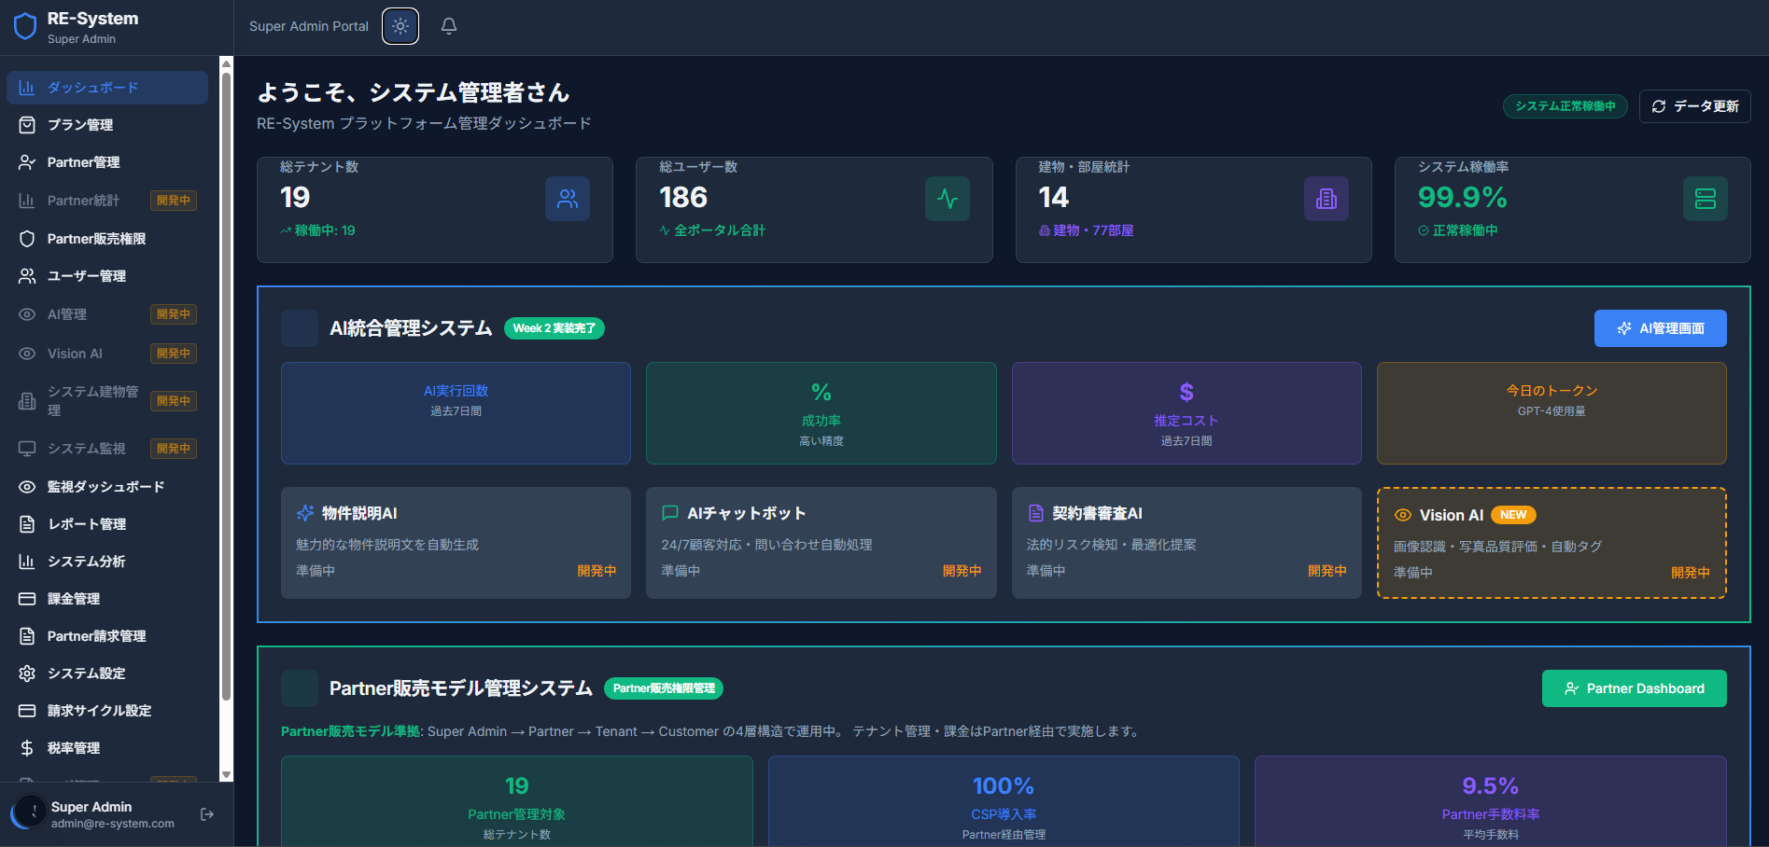Click the 建物・部屋統計 building icon
The height and width of the screenshot is (847, 1769).
(x=1327, y=199)
